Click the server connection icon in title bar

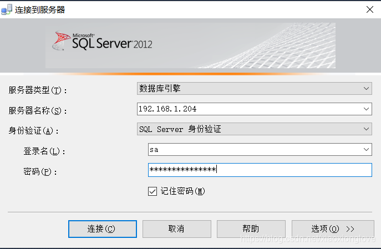(x=6, y=9)
